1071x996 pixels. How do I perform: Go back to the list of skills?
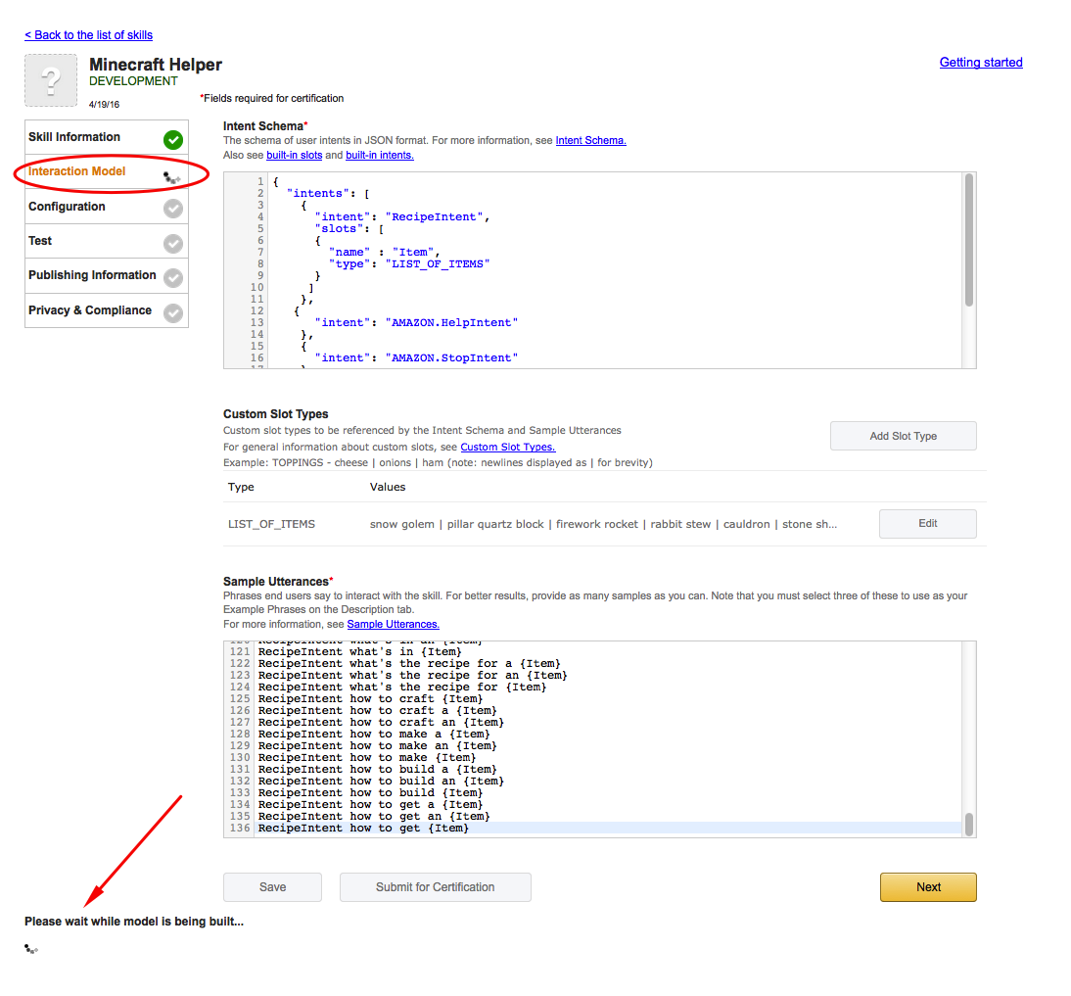[89, 35]
